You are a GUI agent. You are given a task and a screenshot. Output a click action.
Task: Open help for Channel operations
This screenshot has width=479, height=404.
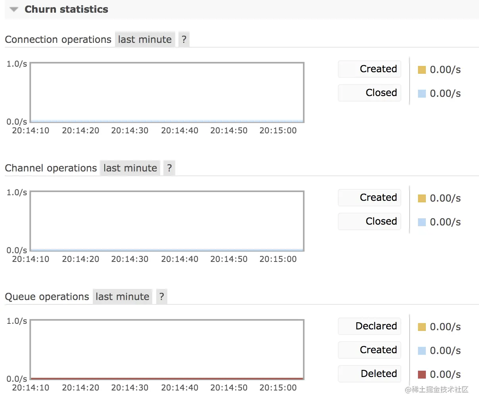click(169, 168)
